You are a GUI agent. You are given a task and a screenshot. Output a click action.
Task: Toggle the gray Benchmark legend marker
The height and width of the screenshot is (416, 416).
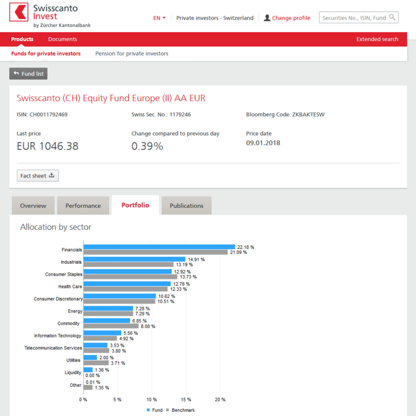167,410
